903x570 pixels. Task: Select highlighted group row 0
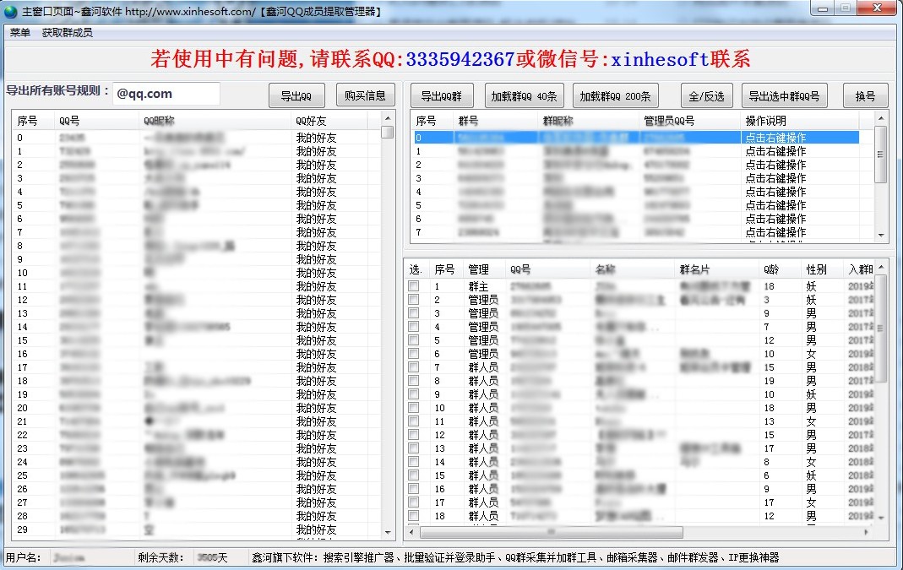point(636,138)
